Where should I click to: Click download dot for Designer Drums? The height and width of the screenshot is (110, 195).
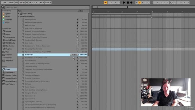(78, 93)
